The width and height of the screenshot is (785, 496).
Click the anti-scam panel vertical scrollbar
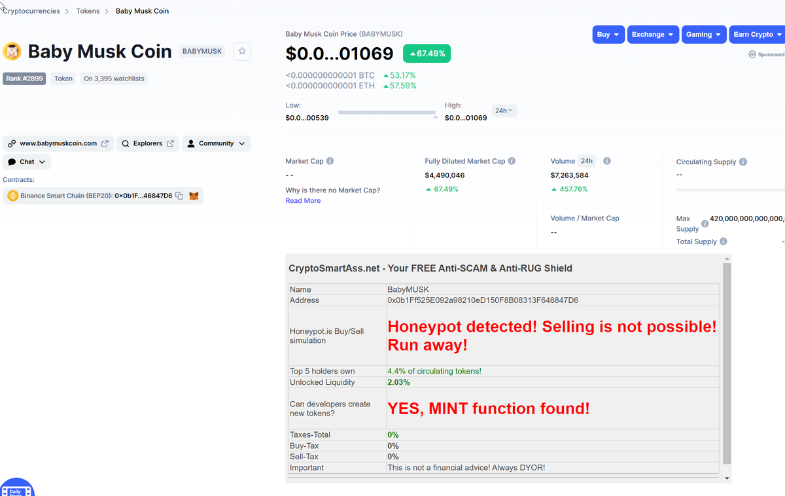coord(726,364)
